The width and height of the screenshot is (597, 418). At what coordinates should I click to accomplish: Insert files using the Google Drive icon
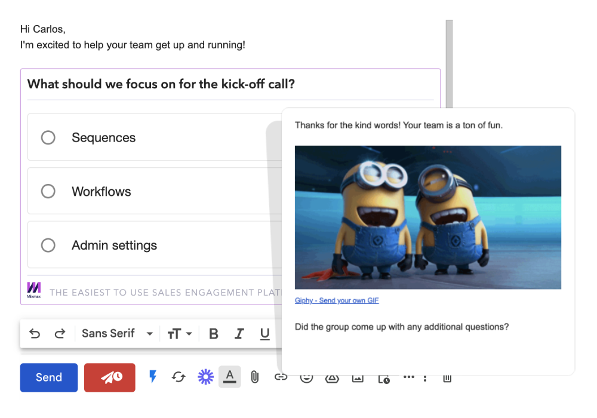331,379
